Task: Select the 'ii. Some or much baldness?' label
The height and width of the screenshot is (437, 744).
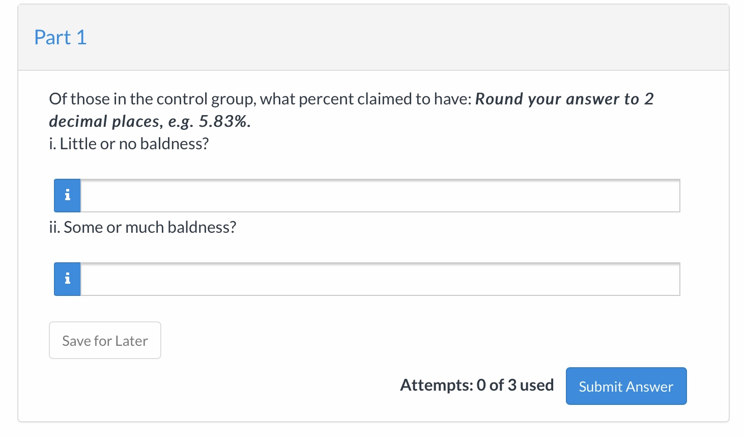Action: (142, 227)
